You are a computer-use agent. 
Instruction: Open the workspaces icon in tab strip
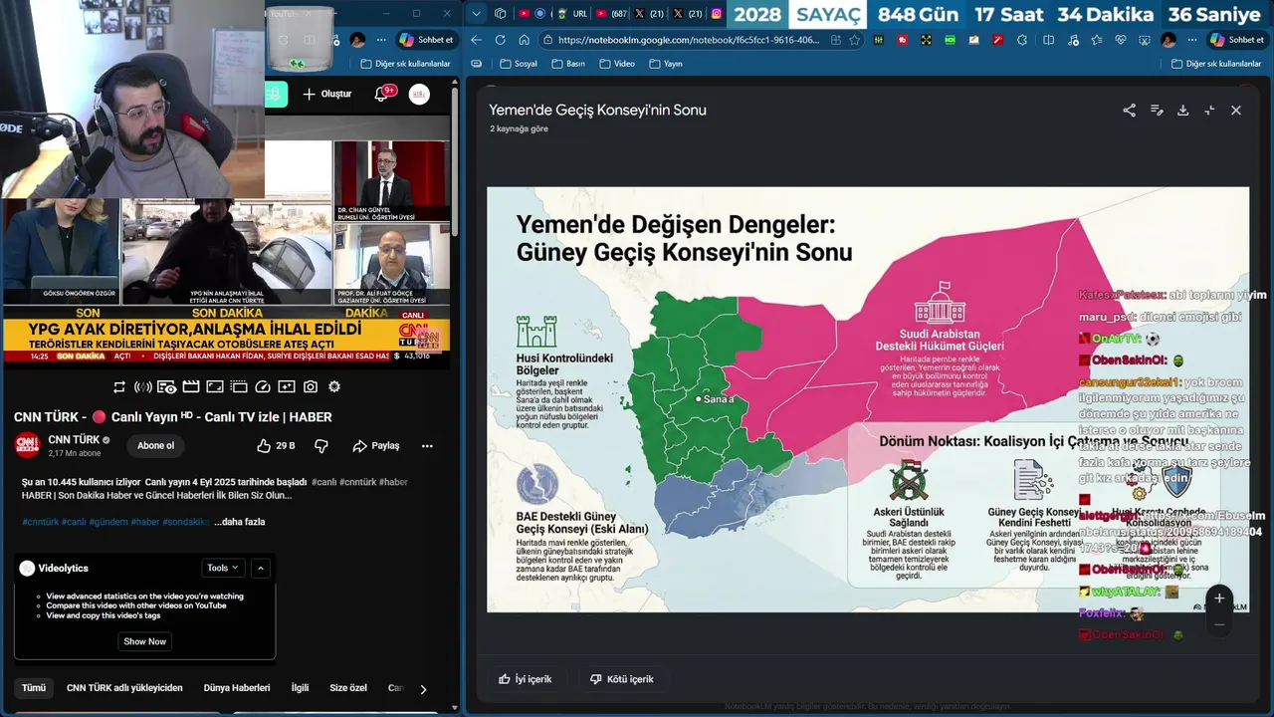coord(501,14)
